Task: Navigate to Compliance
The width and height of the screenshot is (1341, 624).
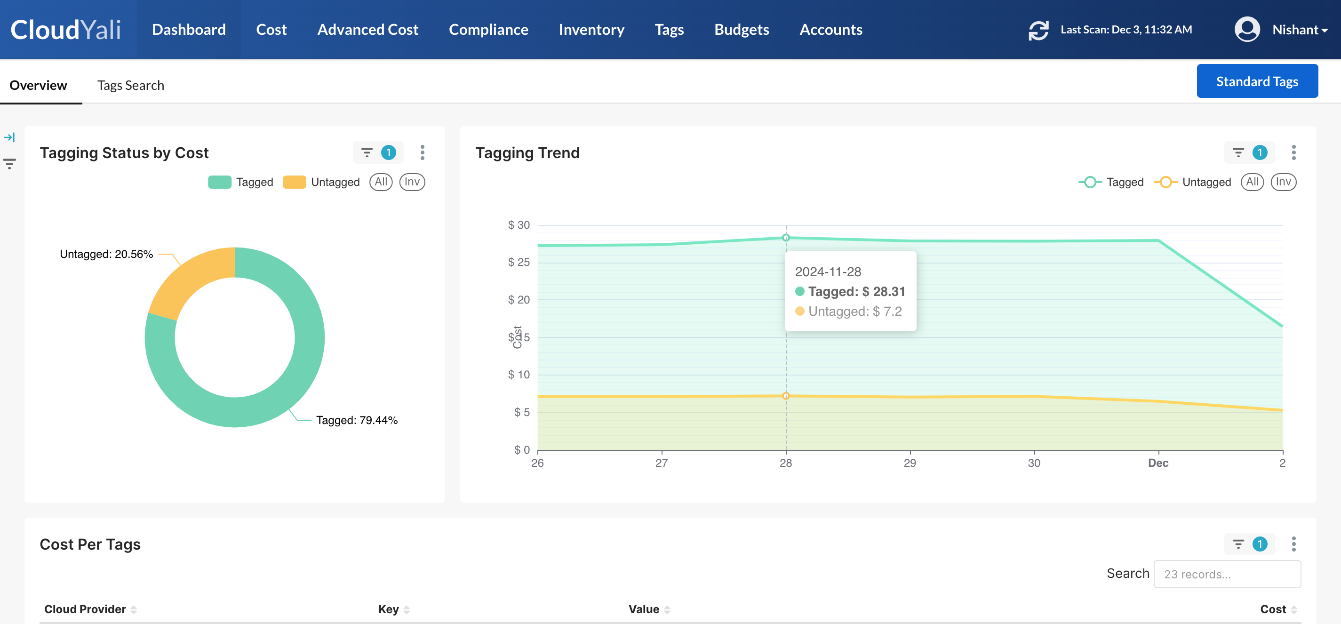Action: click(488, 30)
